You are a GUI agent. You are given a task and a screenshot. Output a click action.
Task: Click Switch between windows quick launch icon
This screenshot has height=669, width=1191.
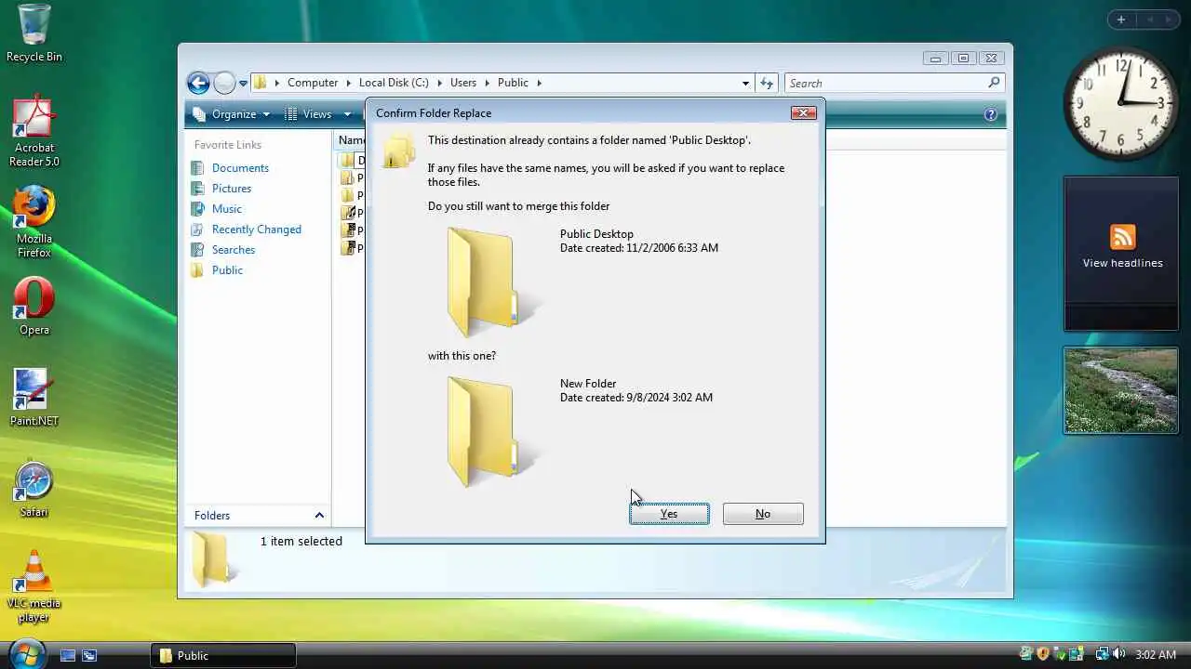89,655
